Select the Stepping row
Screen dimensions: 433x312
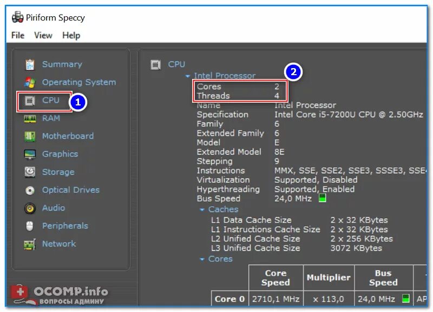pyautogui.click(x=238, y=161)
